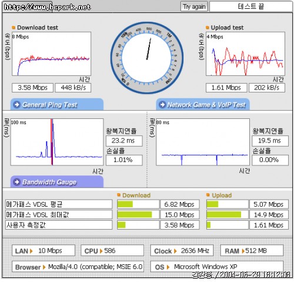This screenshot has width=294, height=282.
Task: Click the orange bullet beside Download test
Action: tap(14, 28)
